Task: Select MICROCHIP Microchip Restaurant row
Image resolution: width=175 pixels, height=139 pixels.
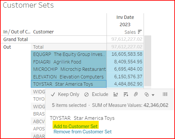Action: [x=68, y=69]
